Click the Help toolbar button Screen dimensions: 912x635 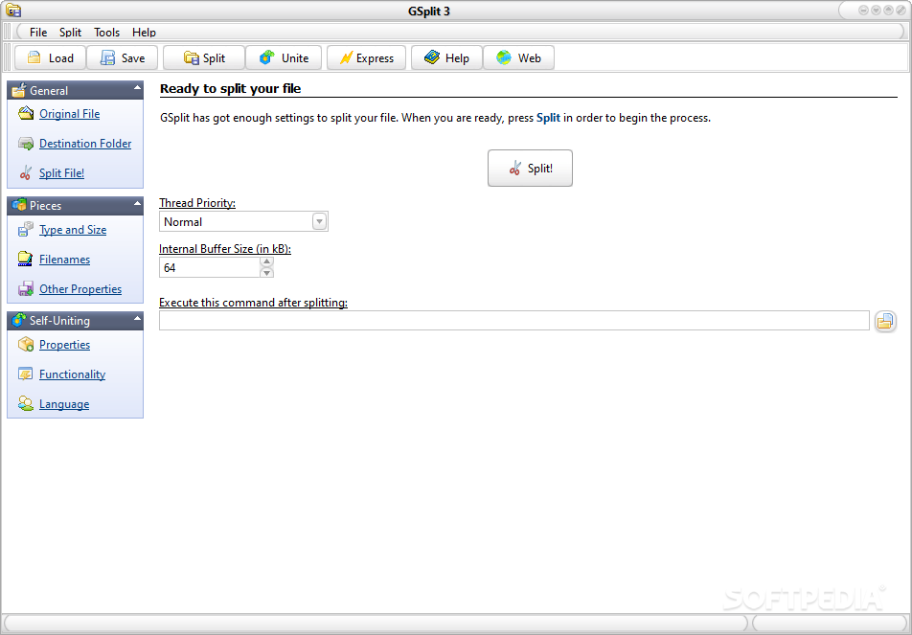(x=446, y=58)
